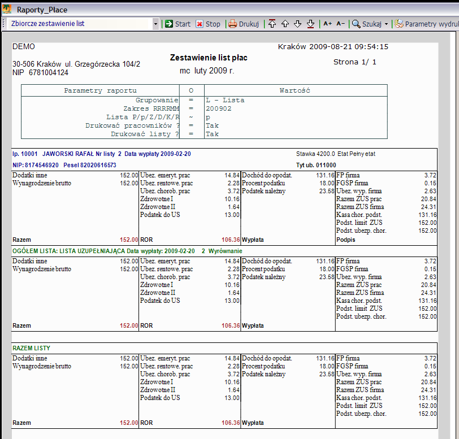
Task: Click the DEMO company name text
Action: pos(23,47)
